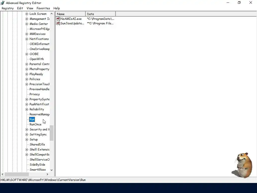Screen dimensions: 257x193
Task: Select the OneDriveRamps key
Action: (39, 49)
